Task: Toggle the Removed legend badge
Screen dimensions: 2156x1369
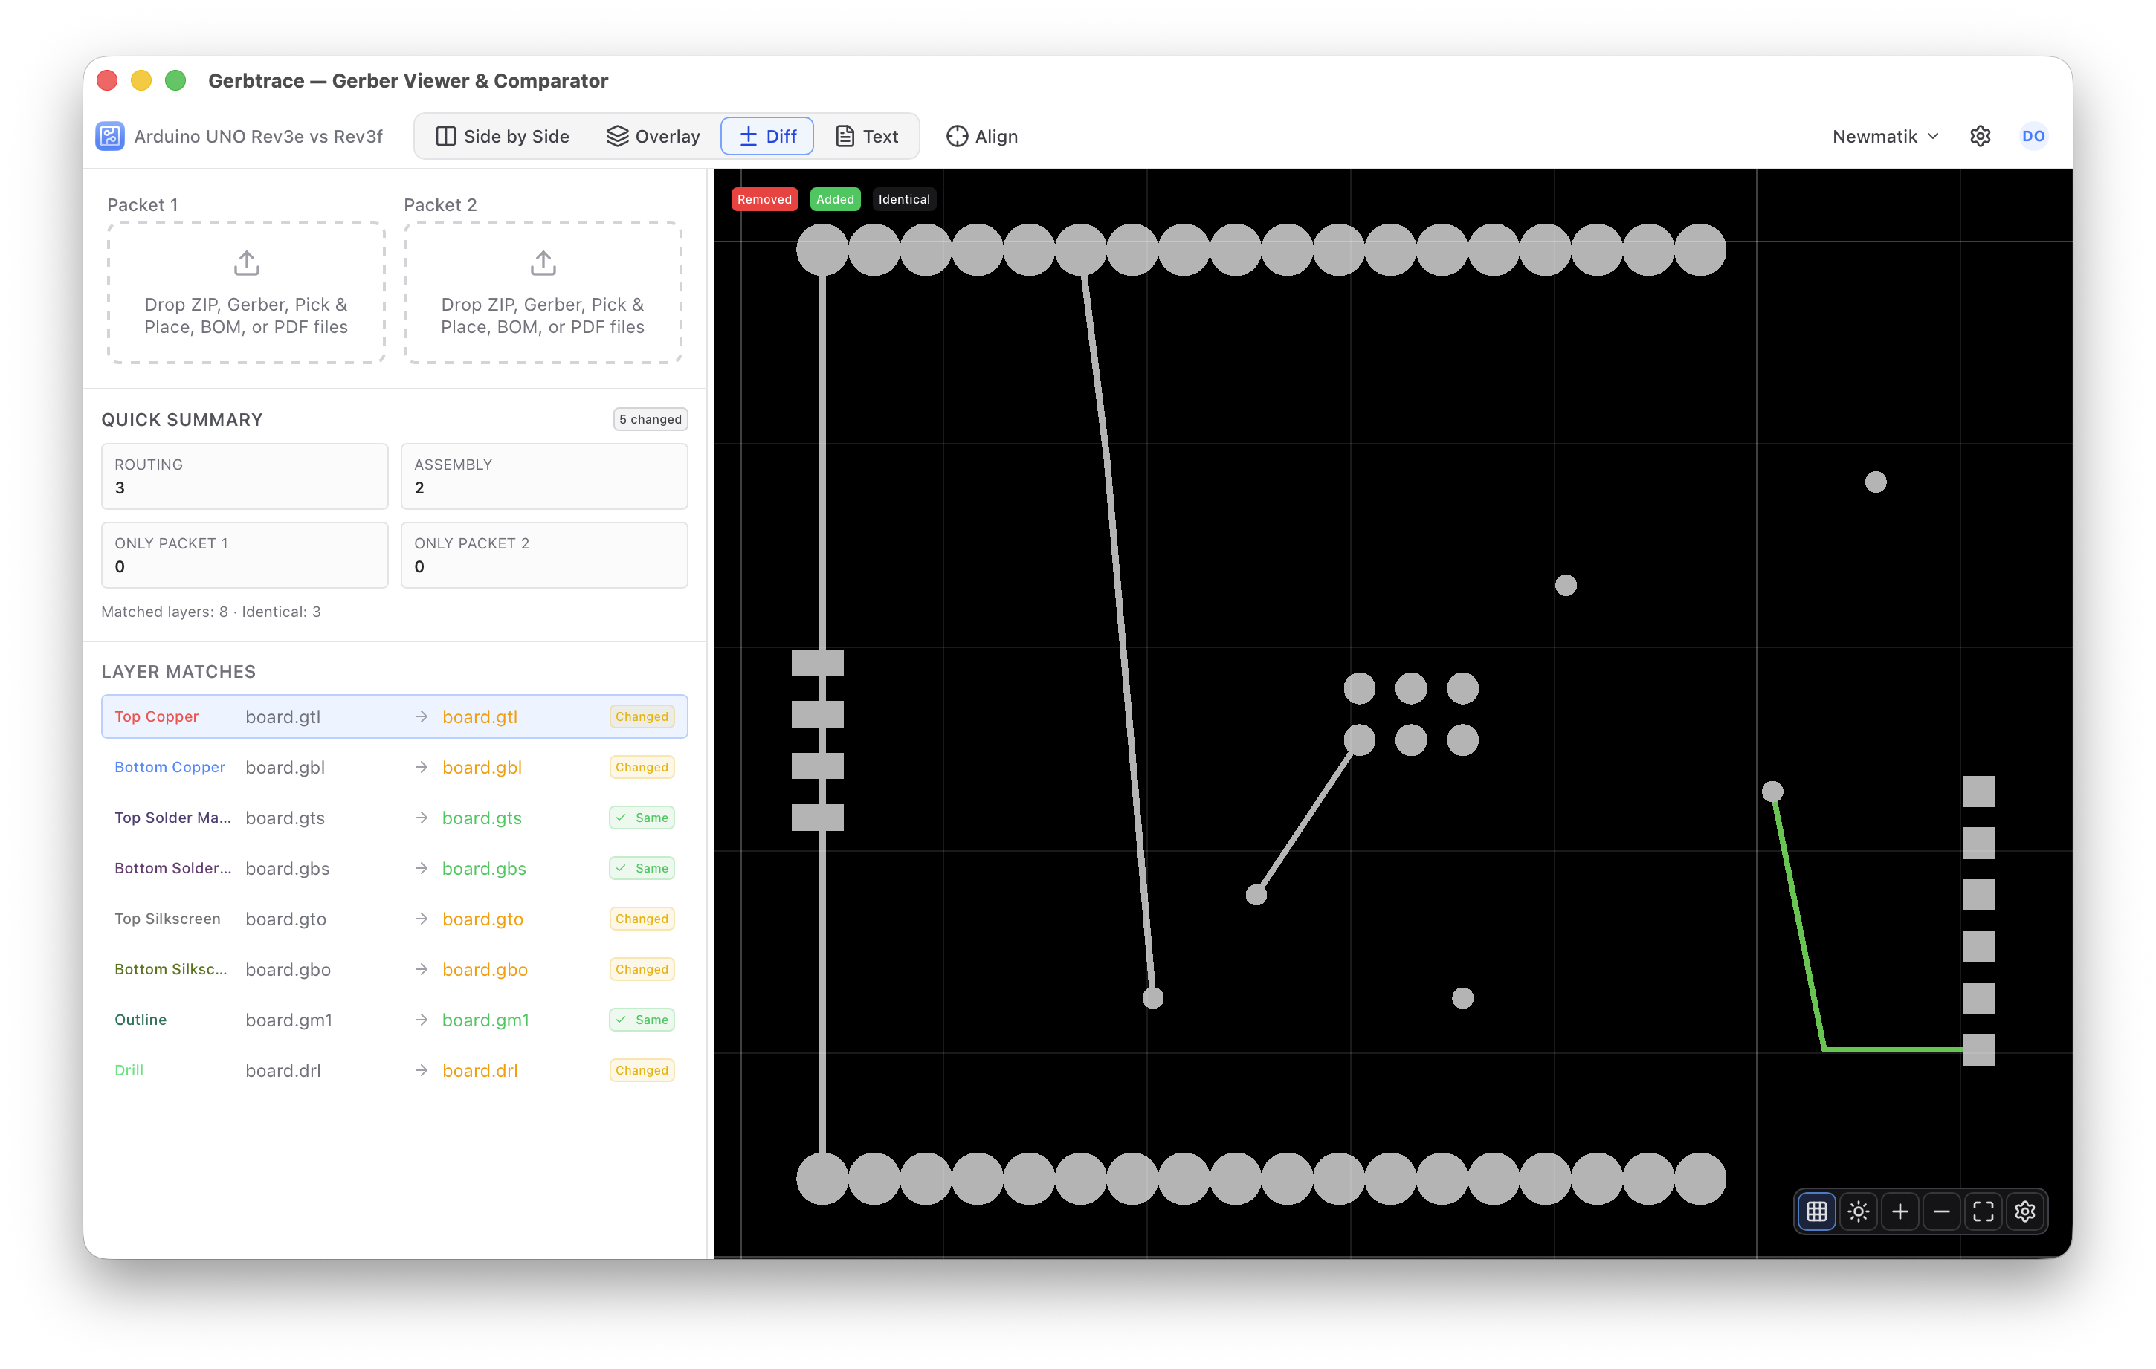Action: (764, 198)
